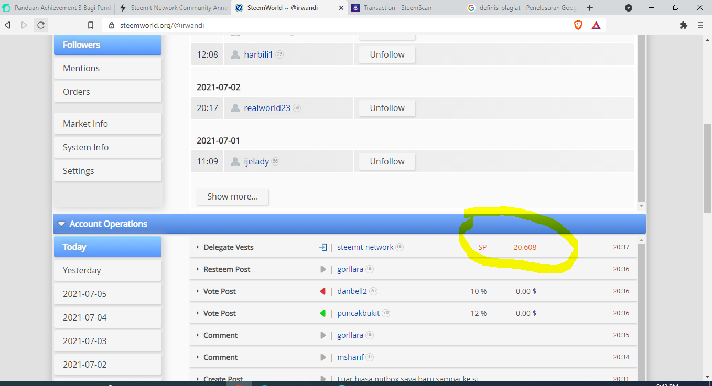
Task: Open the browser extensions puzzle icon
Action: tap(683, 25)
